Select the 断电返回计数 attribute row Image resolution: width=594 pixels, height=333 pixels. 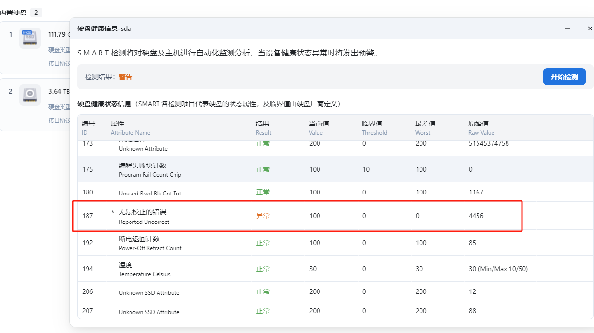click(335, 243)
